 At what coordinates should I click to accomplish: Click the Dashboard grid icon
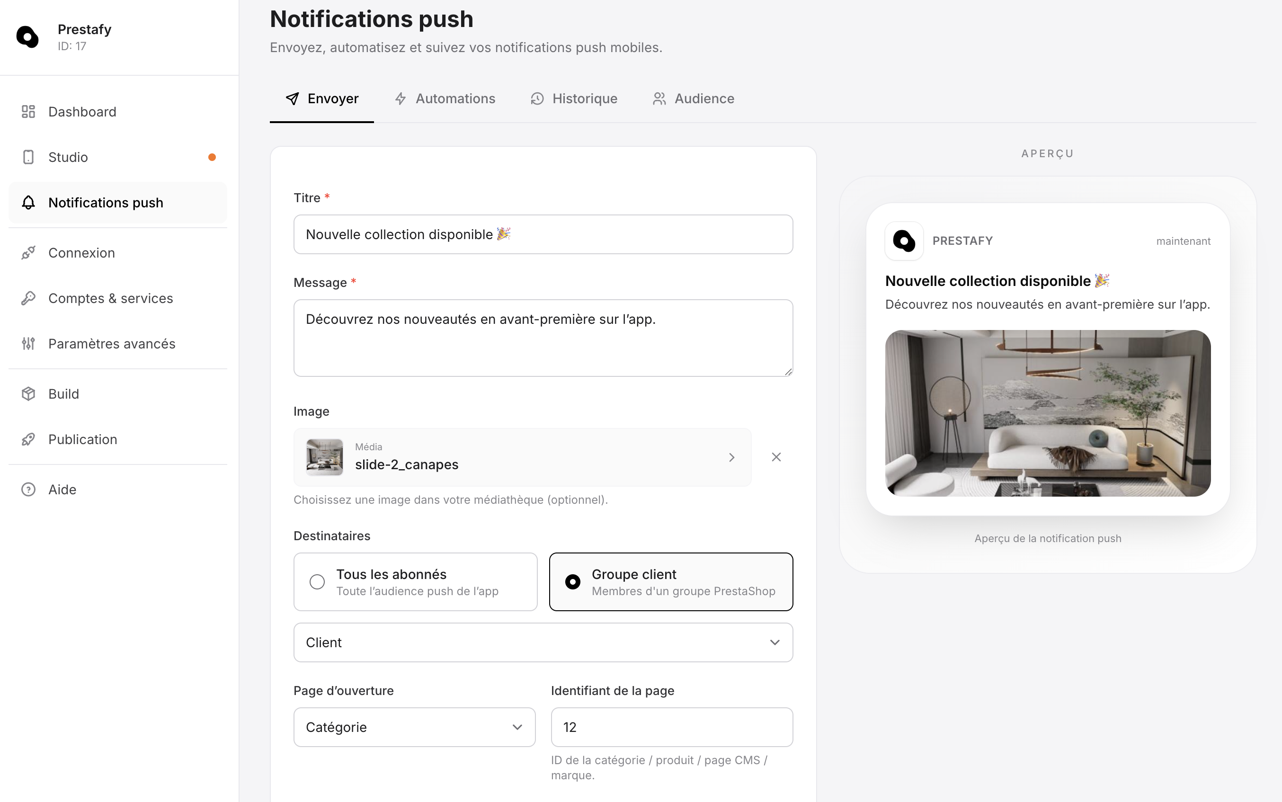click(28, 111)
